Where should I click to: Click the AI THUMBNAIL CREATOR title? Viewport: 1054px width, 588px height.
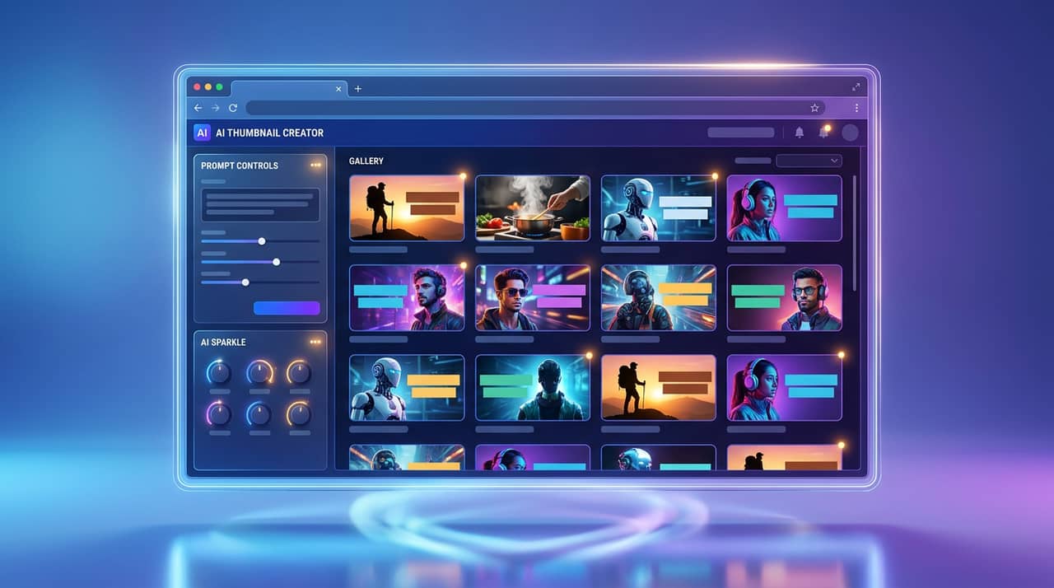pyautogui.click(x=270, y=133)
